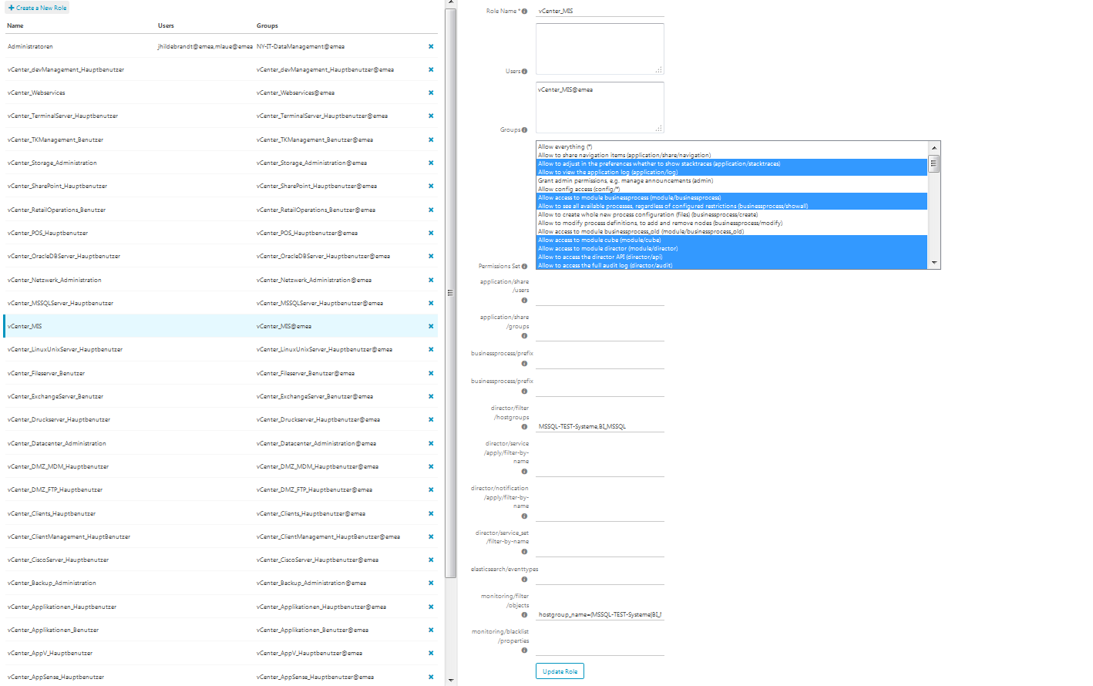
Task: Focus the application/share/users input field
Action: [600, 300]
